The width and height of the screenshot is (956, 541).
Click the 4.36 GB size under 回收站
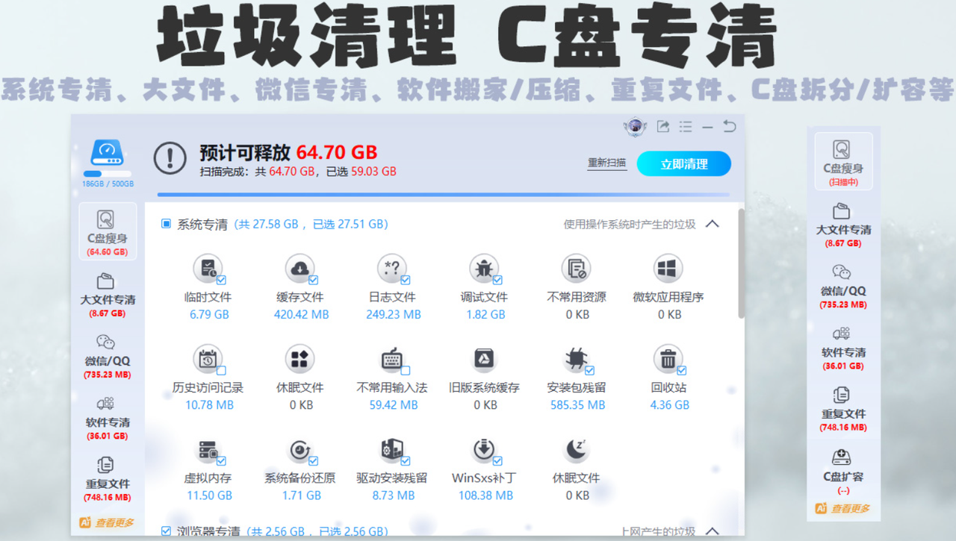pyautogui.click(x=670, y=405)
